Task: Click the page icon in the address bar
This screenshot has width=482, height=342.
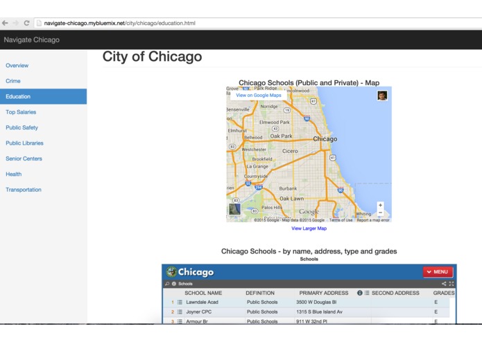Action: (39, 23)
